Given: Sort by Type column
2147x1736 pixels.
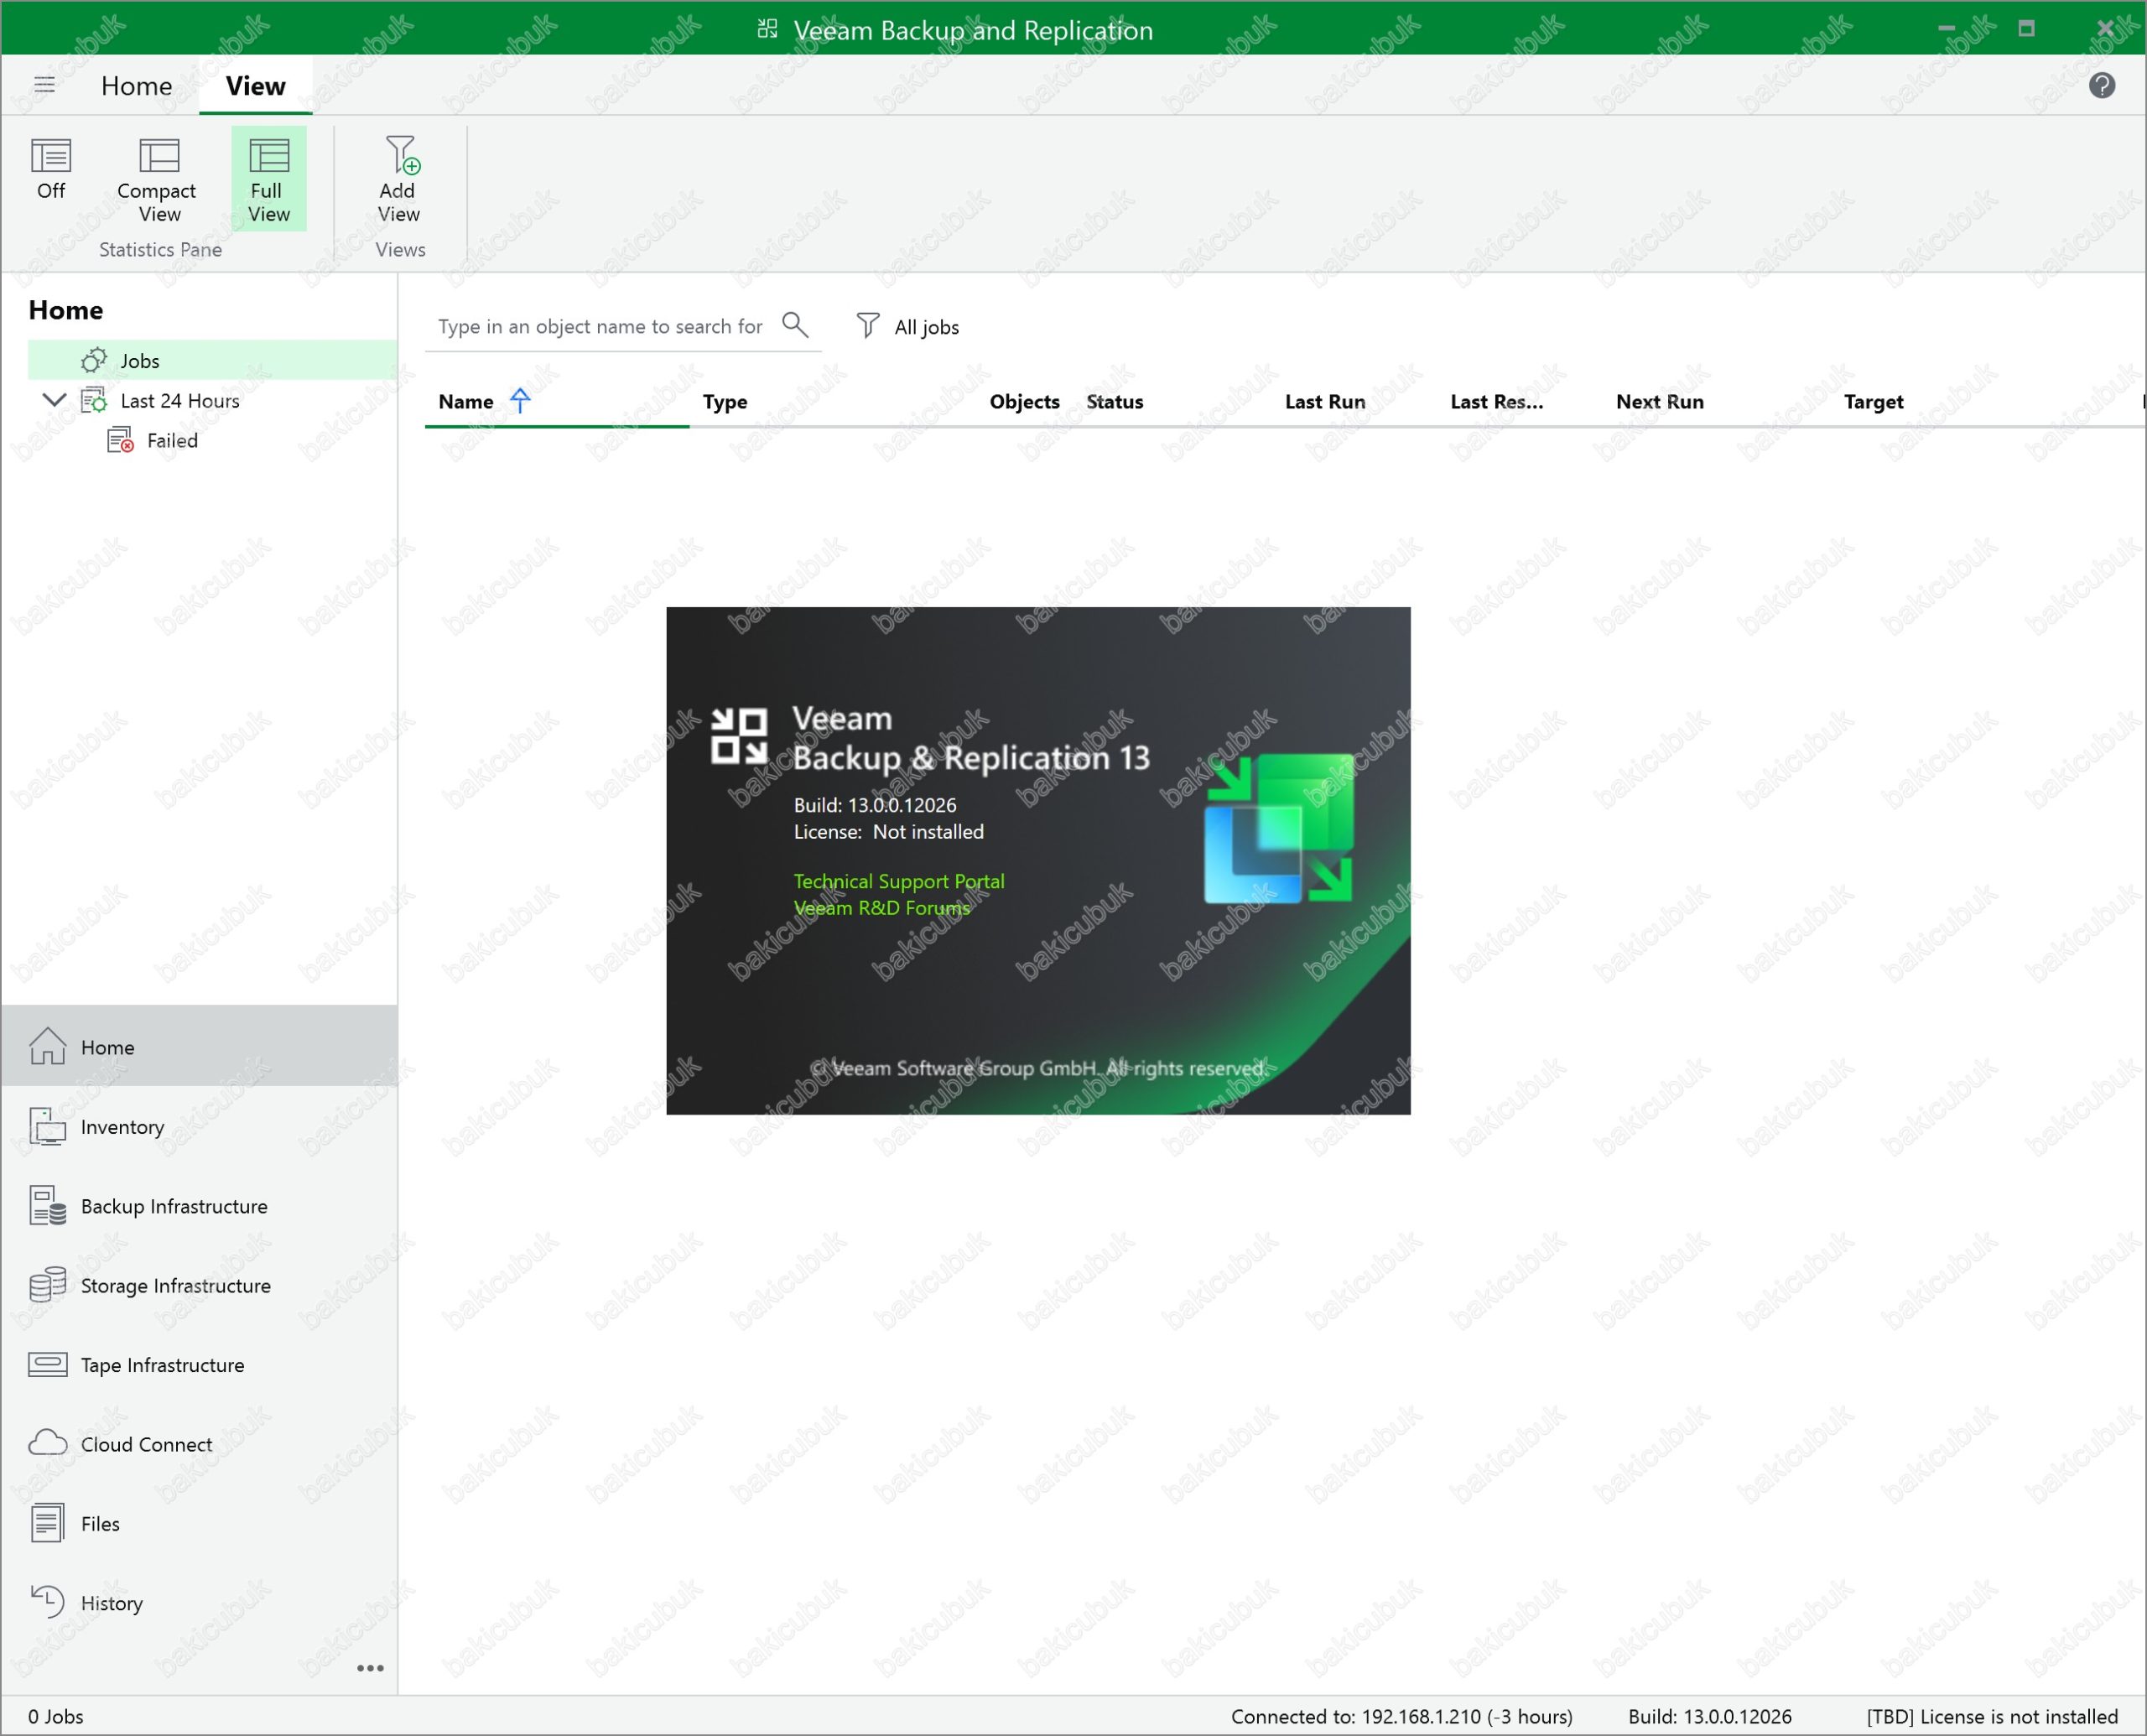Looking at the screenshot, I should (725, 402).
